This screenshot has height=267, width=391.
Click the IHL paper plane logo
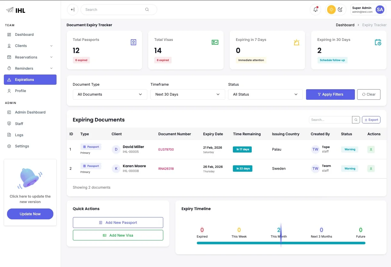[x=10, y=10]
